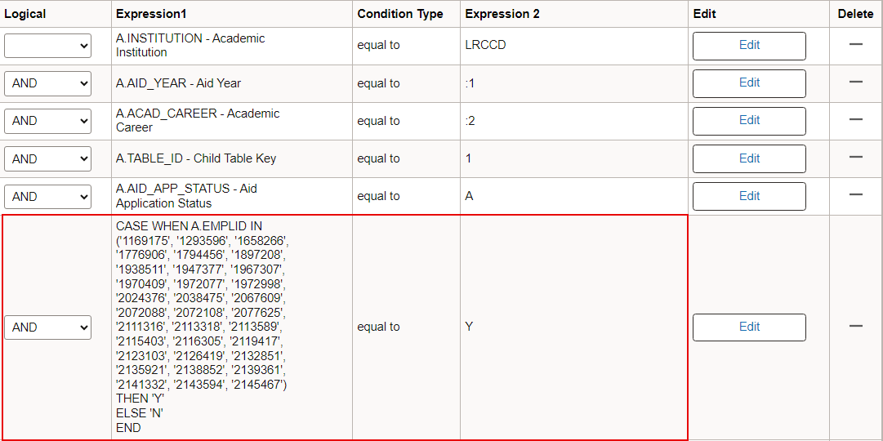Viewport: 883px width, 441px height.
Task: Click Edit for the A.AID_YEAR row
Action: click(749, 83)
